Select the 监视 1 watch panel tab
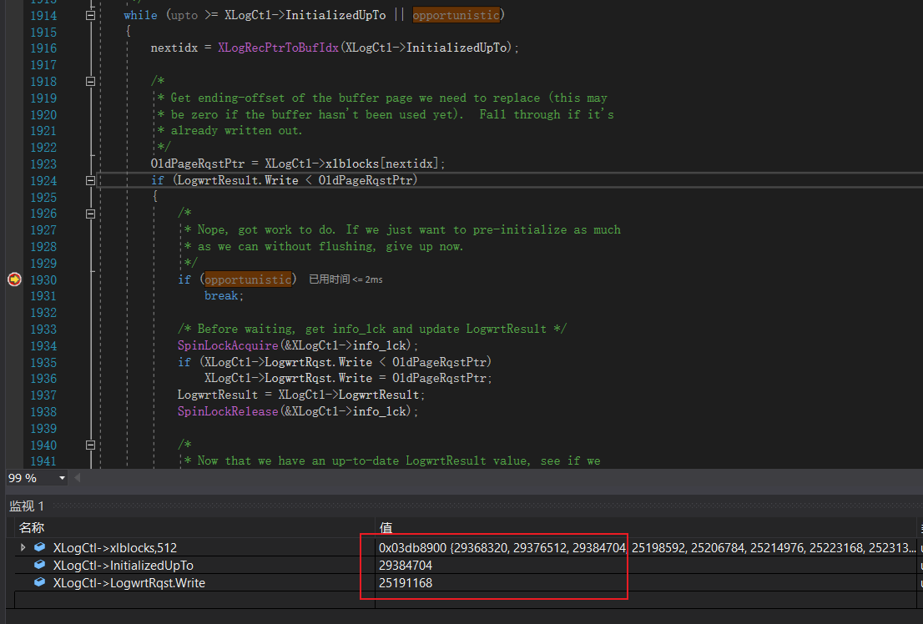The image size is (923, 624). [28, 506]
